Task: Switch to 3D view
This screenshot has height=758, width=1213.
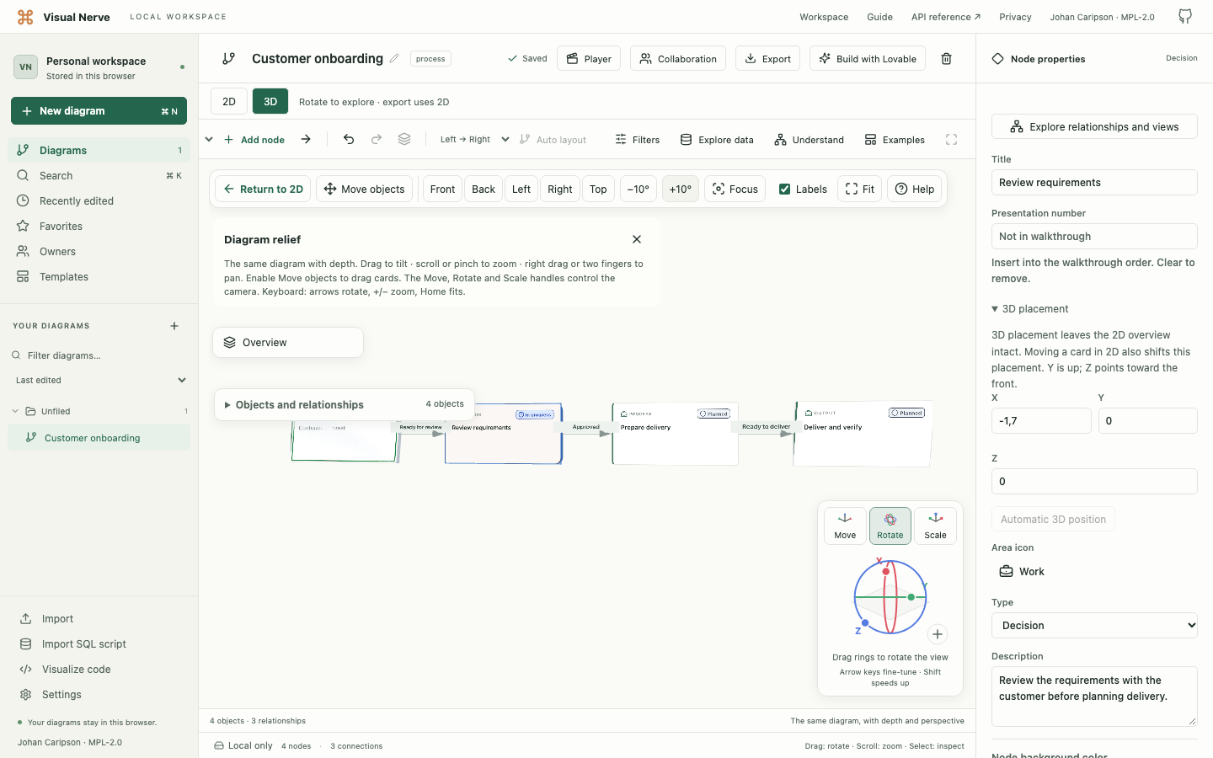Action: 270,102
